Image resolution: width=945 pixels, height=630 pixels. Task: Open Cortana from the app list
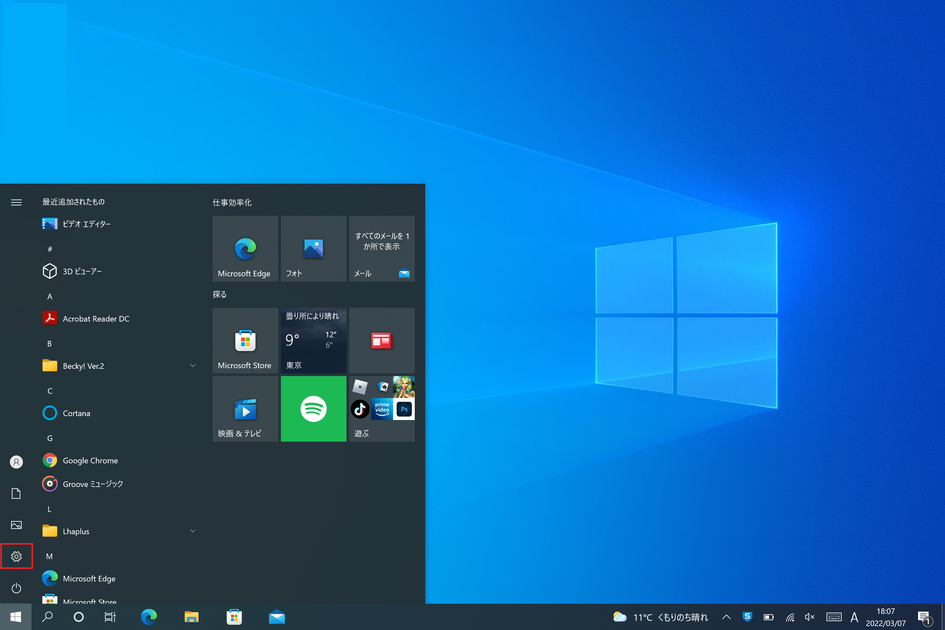point(120,413)
